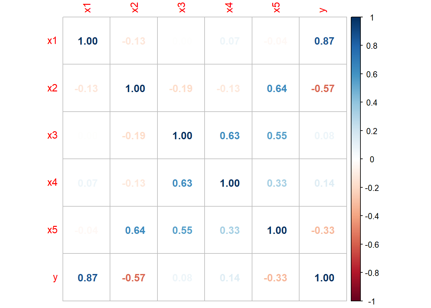This screenshot has width=431, height=308.
Task: Click the -0.57 cell in row x2
Action: [323, 89]
